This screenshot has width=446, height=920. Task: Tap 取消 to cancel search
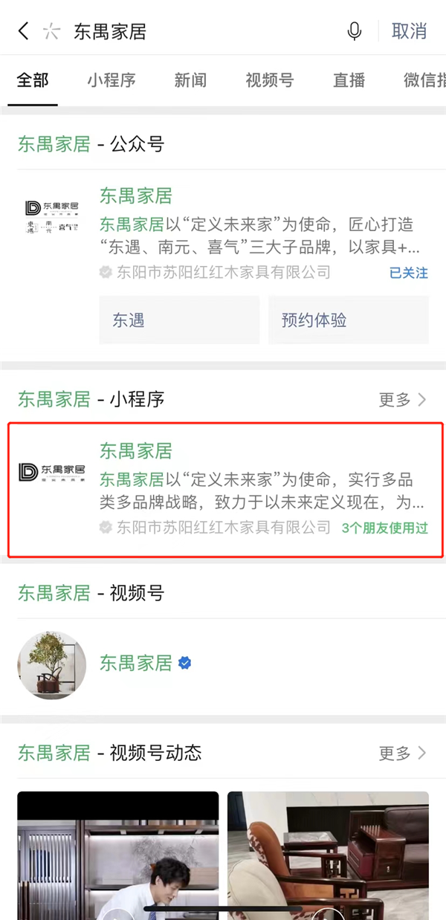coord(410,31)
